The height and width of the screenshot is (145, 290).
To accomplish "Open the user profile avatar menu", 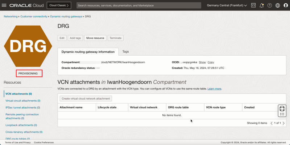I will coord(285,5).
